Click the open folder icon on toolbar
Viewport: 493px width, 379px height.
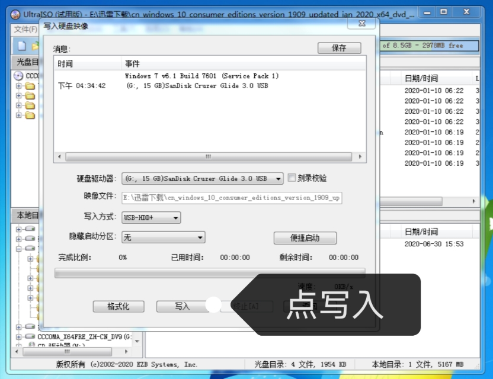pyautogui.click(x=34, y=45)
